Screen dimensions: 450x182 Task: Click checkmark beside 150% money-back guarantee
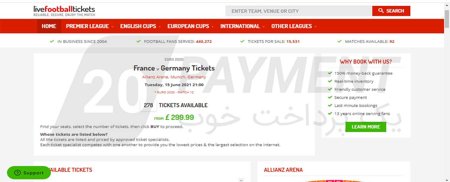click(x=330, y=73)
